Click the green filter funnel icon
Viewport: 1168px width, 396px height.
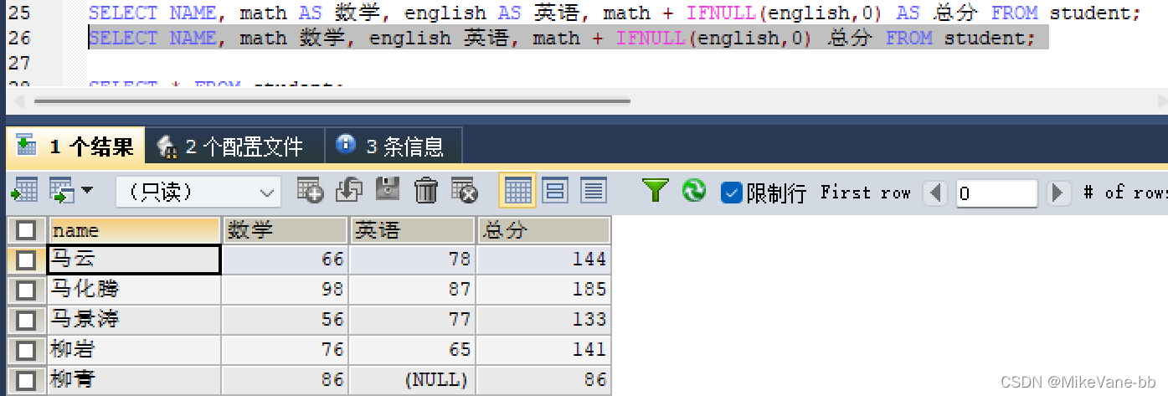[x=655, y=191]
